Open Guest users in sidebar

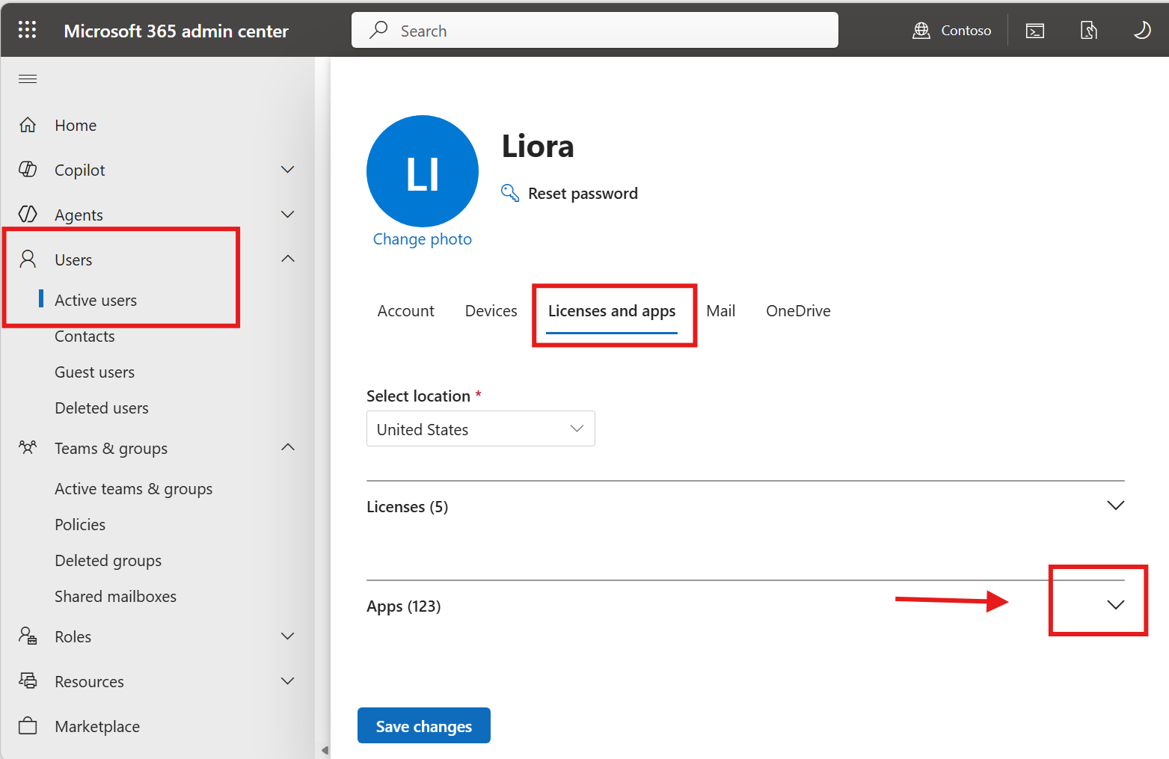click(95, 372)
